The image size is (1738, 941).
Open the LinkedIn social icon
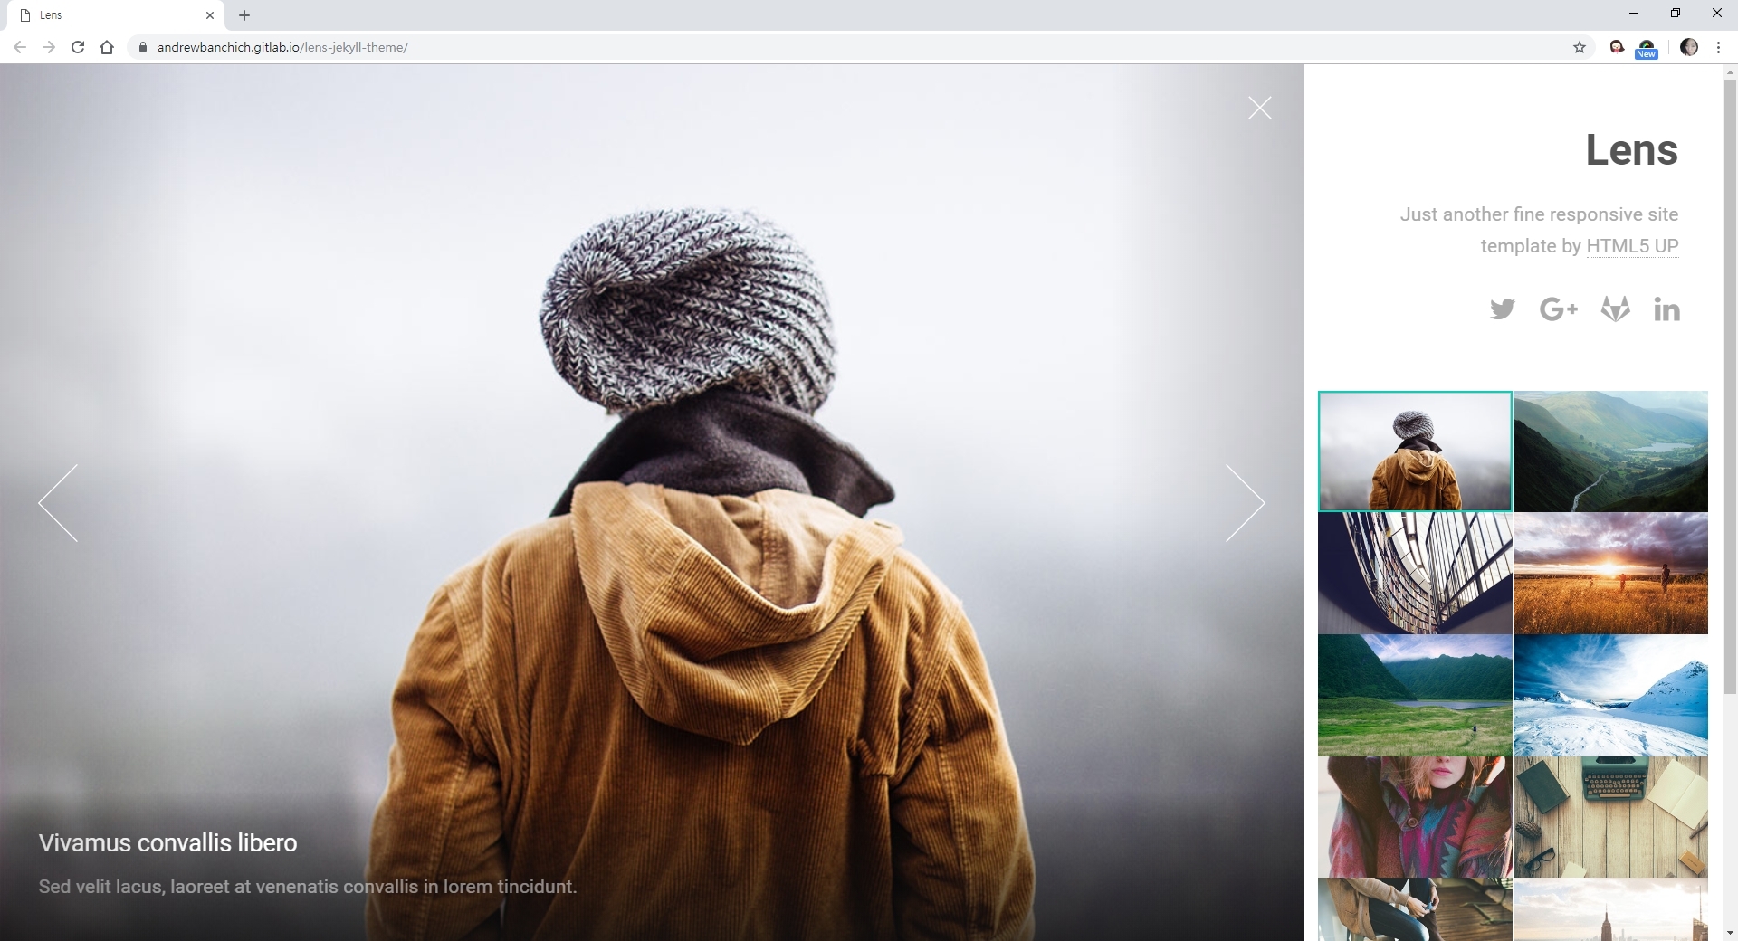click(1666, 309)
